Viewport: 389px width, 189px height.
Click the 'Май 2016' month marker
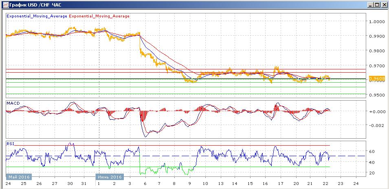tap(17, 177)
